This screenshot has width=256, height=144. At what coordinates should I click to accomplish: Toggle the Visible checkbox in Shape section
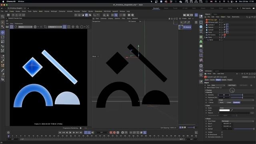click(222, 132)
